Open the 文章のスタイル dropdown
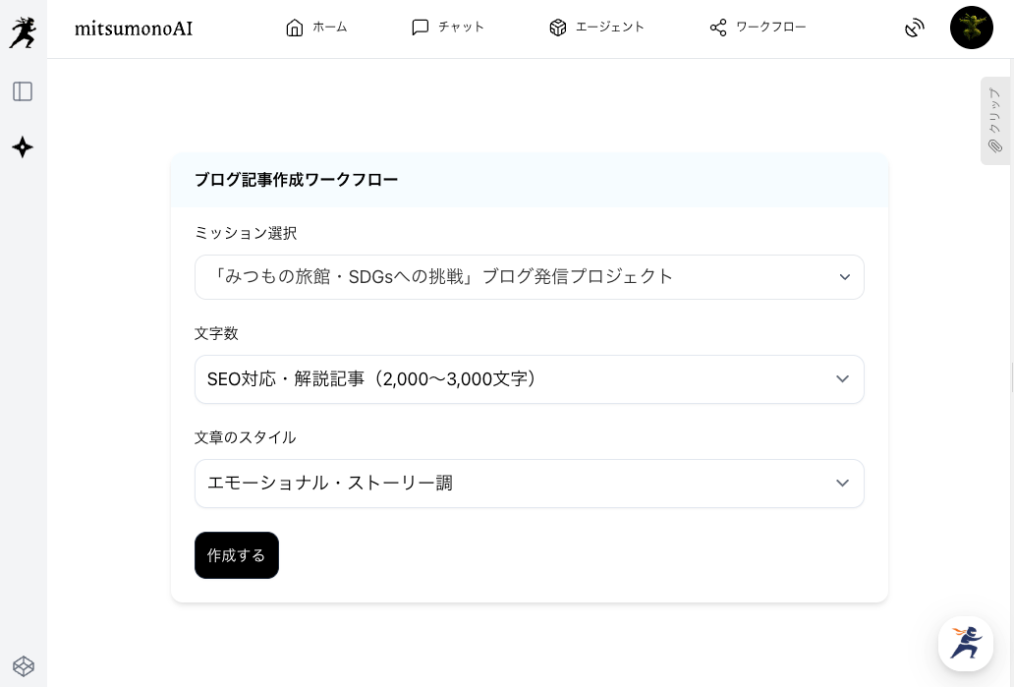The image size is (1014, 687). coord(529,484)
